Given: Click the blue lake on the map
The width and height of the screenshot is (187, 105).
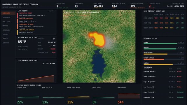Looking at the screenshot, I should [x=99, y=64].
